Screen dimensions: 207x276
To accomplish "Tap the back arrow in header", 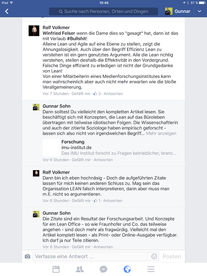I will (x=7, y=11).
